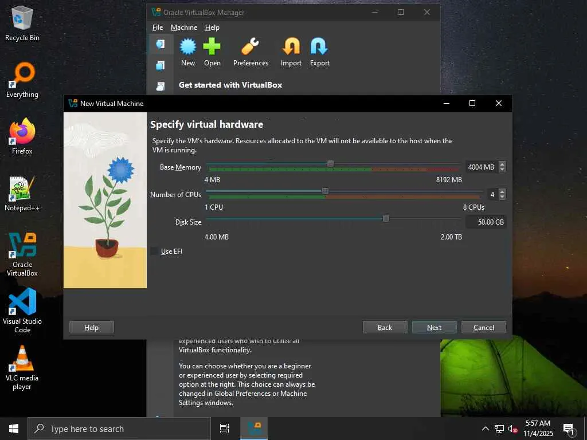Click the taskbar clock showing 5:57 AM
Screen dimensions: 587x440
pyautogui.click(x=538, y=429)
